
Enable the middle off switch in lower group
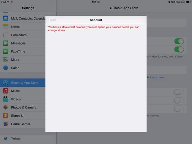179,100
